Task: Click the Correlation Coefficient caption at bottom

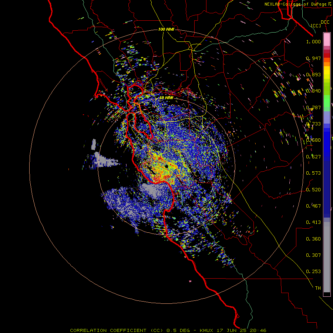Action: point(168,330)
